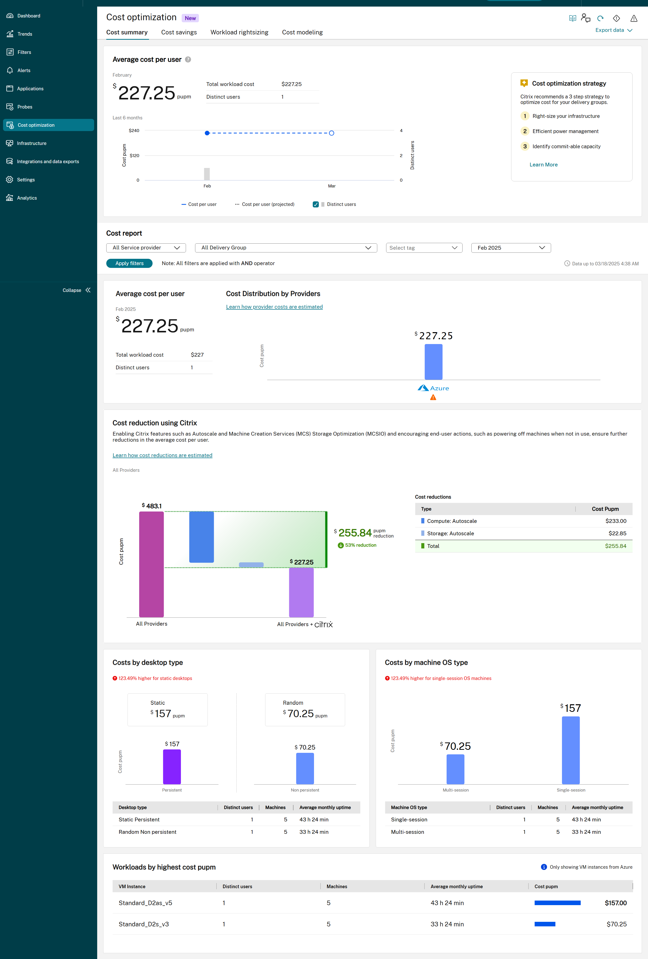Open Infrastructure in the sidebar
Screen dimensions: 648x959
pos(31,143)
